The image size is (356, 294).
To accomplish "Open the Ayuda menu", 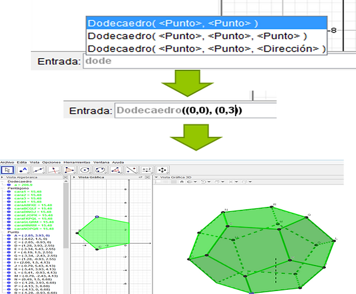I will [x=118, y=162].
